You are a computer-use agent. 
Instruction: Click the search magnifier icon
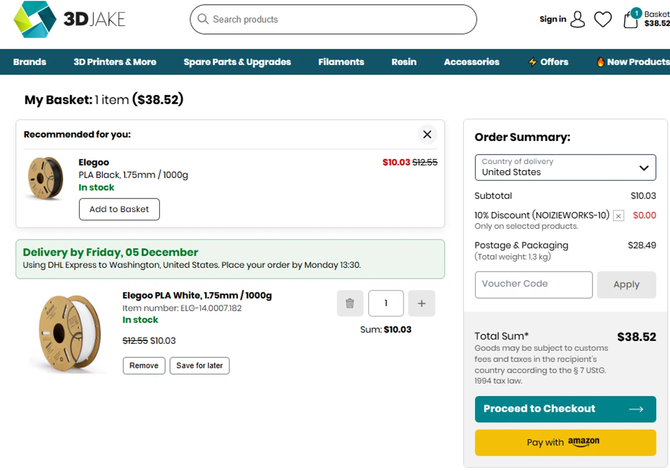tap(203, 19)
